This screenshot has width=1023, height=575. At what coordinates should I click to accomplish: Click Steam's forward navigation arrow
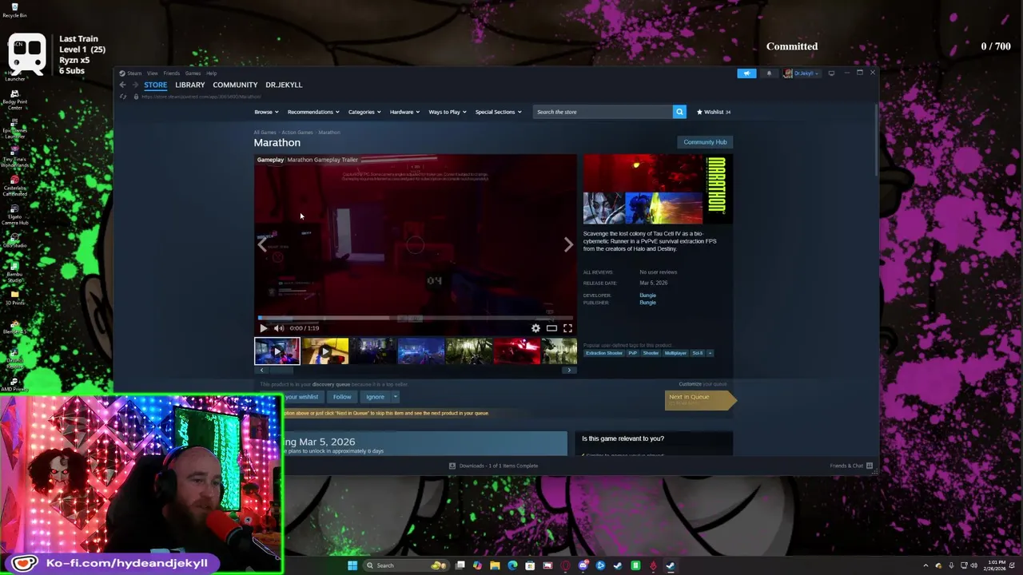[136, 85]
